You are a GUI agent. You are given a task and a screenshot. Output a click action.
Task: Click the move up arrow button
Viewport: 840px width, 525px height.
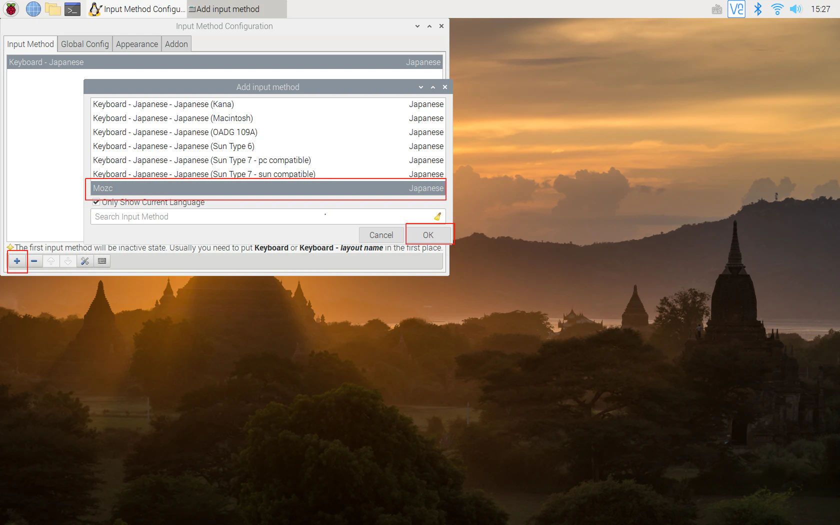coord(51,261)
